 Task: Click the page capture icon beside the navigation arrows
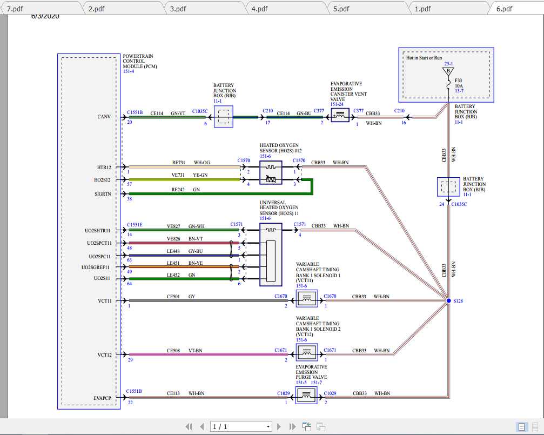306,426
